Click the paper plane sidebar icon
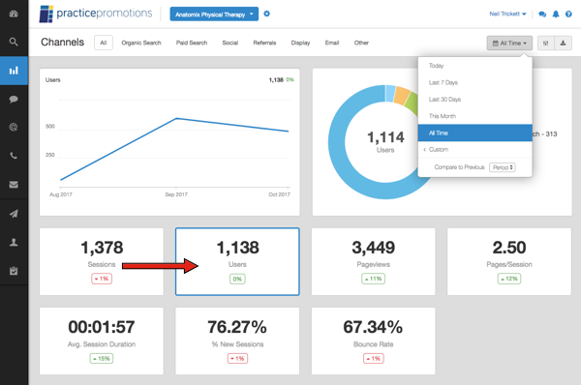Image resolution: width=581 pixels, height=385 pixels. tap(14, 214)
